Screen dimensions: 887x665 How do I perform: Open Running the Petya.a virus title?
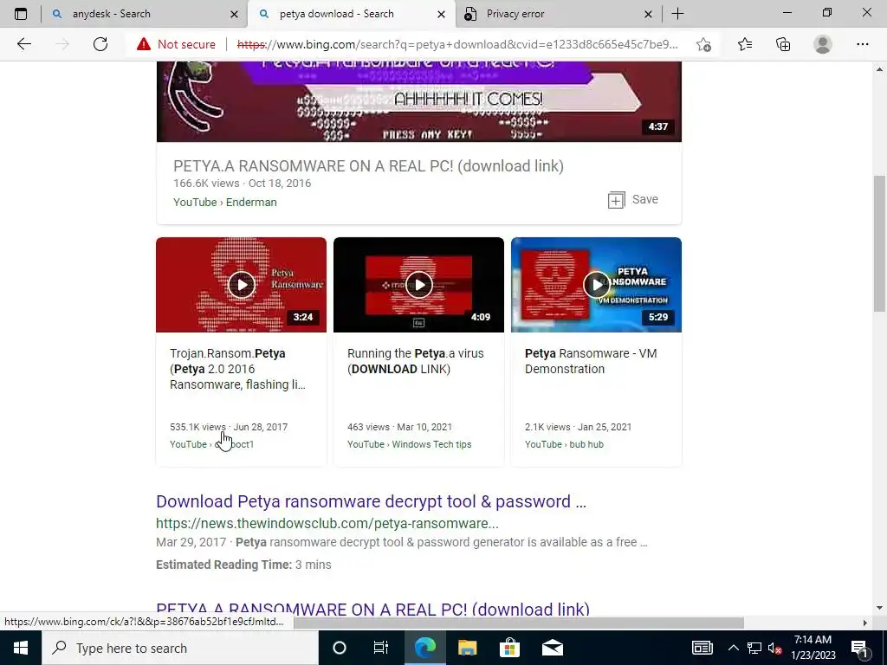[x=415, y=361]
